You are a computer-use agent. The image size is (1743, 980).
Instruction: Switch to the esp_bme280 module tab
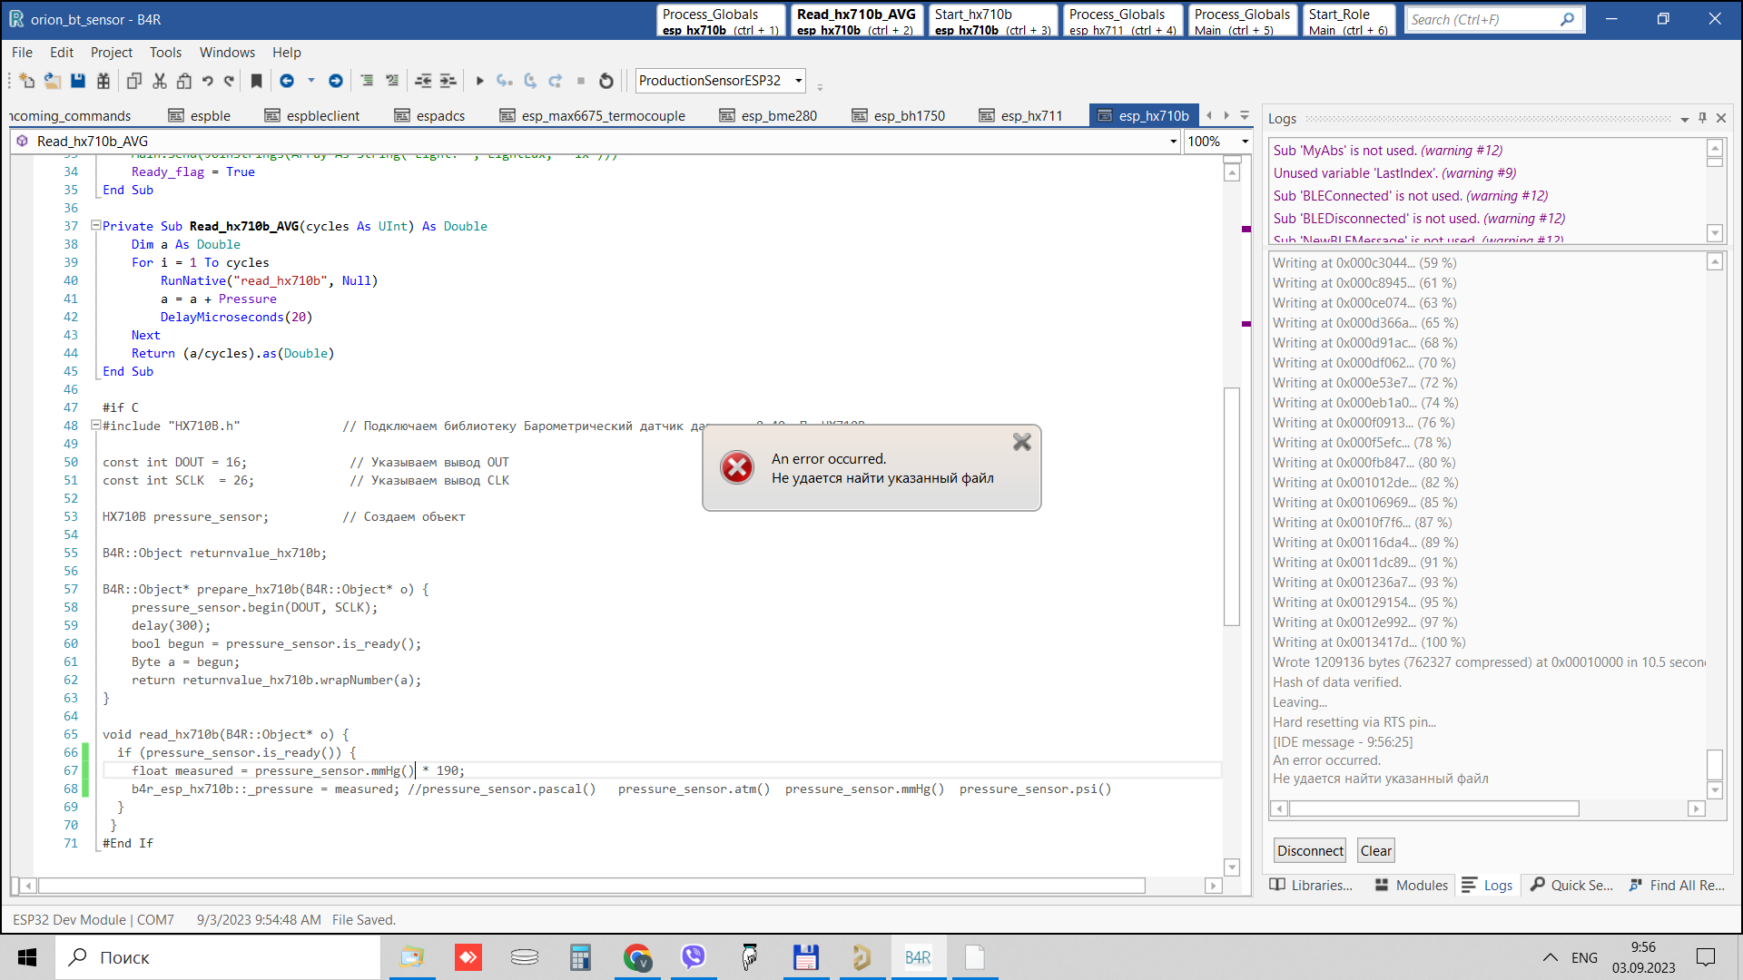(x=778, y=116)
